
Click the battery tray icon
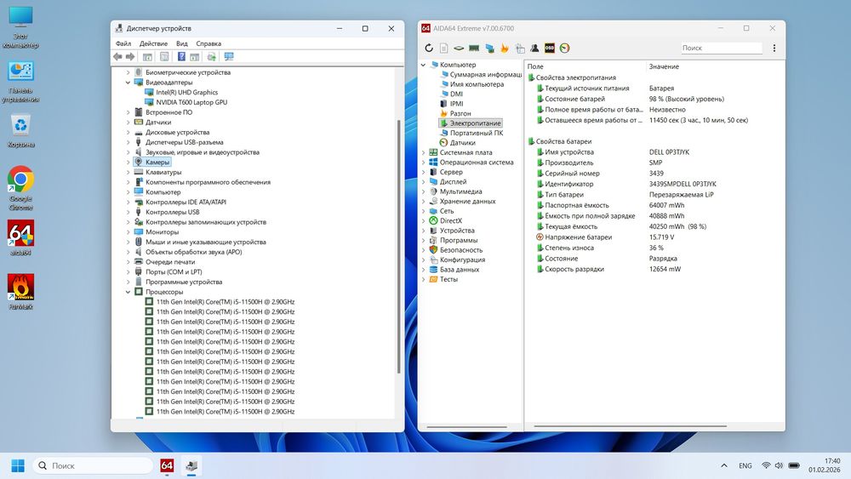[x=794, y=465]
